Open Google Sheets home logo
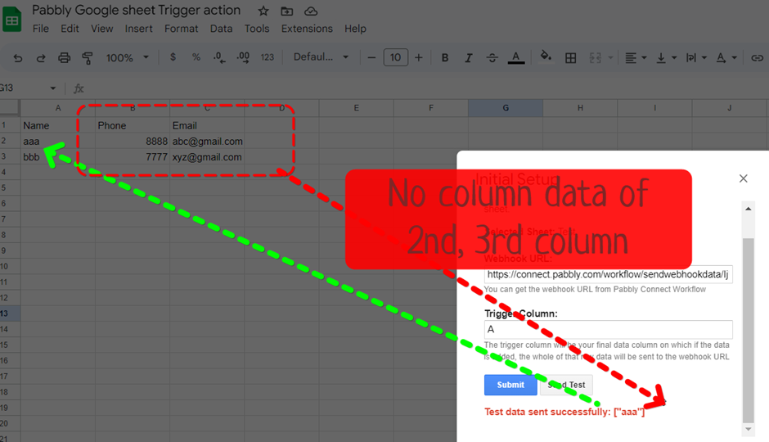The width and height of the screenshot is (769, 442). [x=12, y=20]
